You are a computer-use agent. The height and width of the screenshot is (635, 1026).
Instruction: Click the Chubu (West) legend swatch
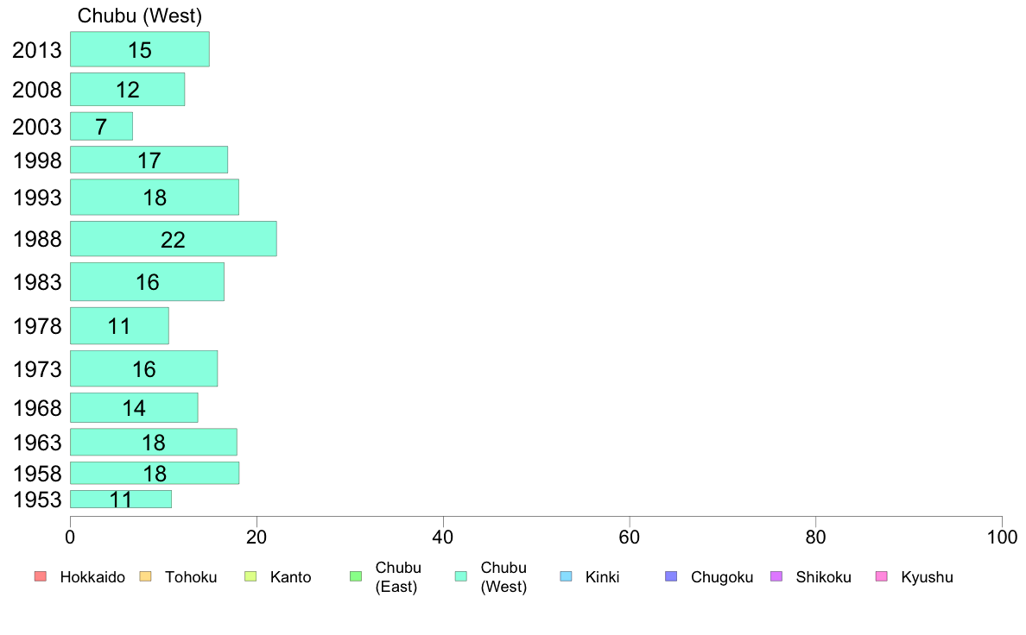pyautogui.click(x=461, y=576)
